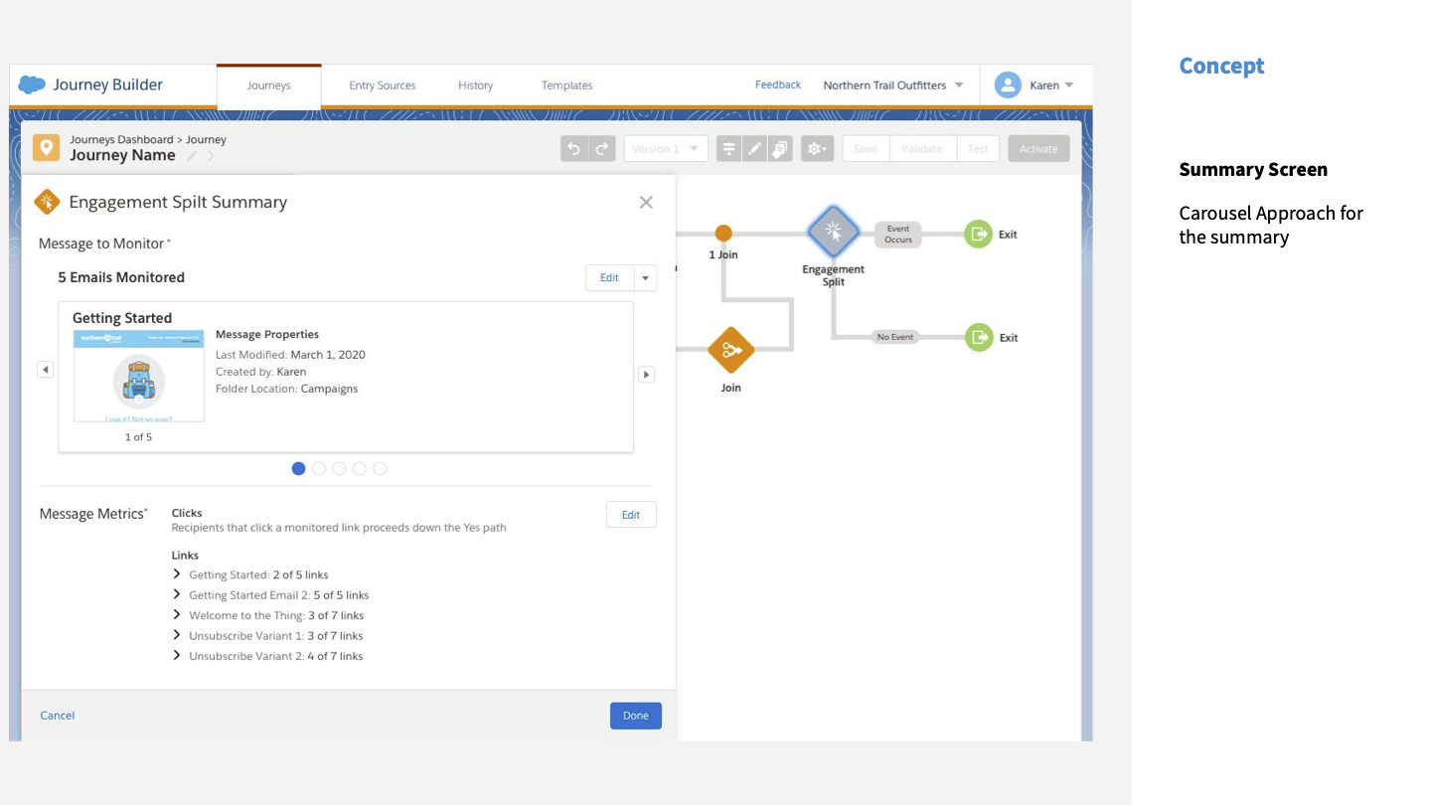Viewport: 1431px width, 805px height.
Task: Click the Exit icon on Event Occurs path
Action: pos(978,235)
